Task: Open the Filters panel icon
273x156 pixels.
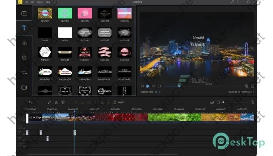Action: 24,43
